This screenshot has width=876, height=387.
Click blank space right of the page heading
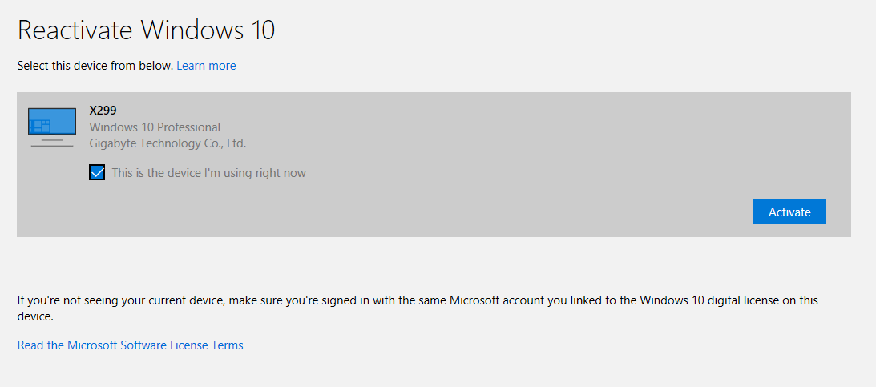pos(561,30)
